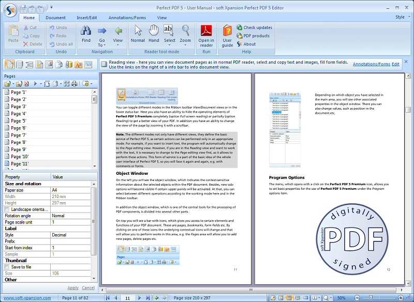Expand the add page folder dropdown arrow
The image size is (414, 302).
pyautogui.click(x=13, y=84)
